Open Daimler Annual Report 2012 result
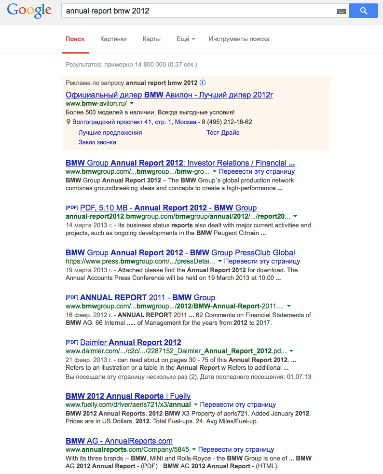 click(131, 343)
